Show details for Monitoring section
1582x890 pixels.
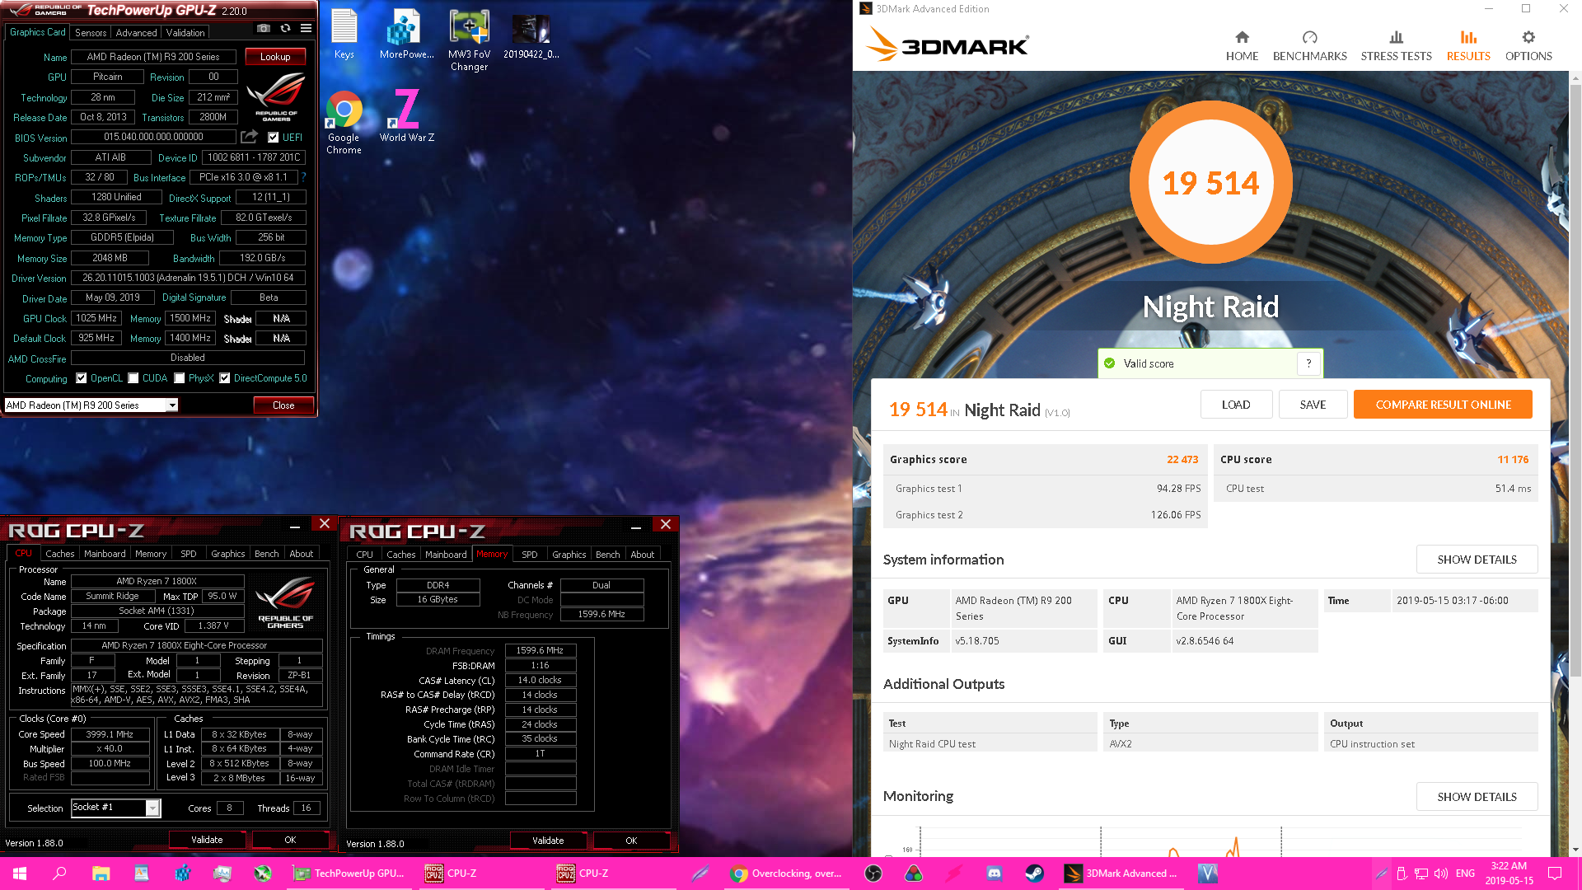point(1477,797)
